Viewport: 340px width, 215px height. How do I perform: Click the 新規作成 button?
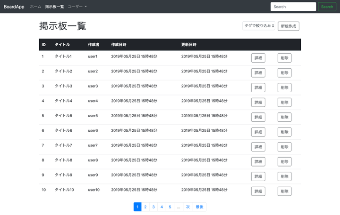[289, 26]
